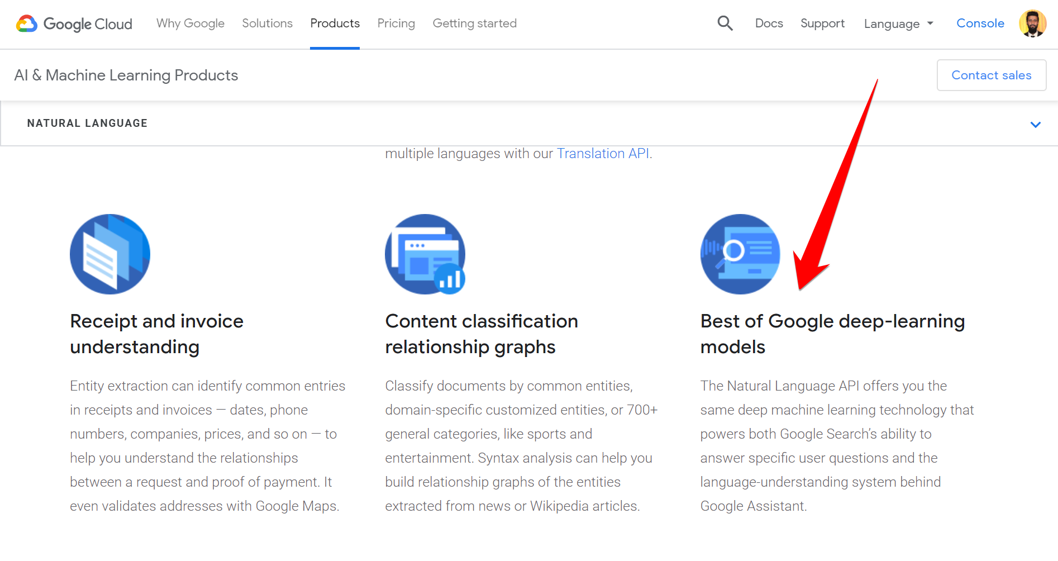This screenshot has width=1058, height=561.
Task: Open the Solutions menu
Action: coord(267,23)
